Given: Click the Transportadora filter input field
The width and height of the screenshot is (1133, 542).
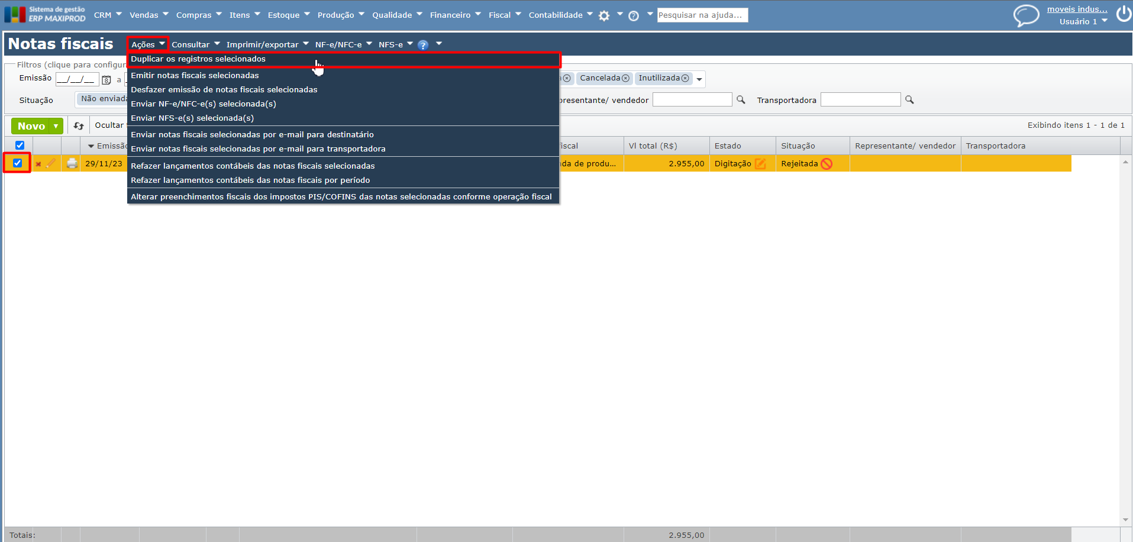Looking at the screenshot, I should point(861,99).
